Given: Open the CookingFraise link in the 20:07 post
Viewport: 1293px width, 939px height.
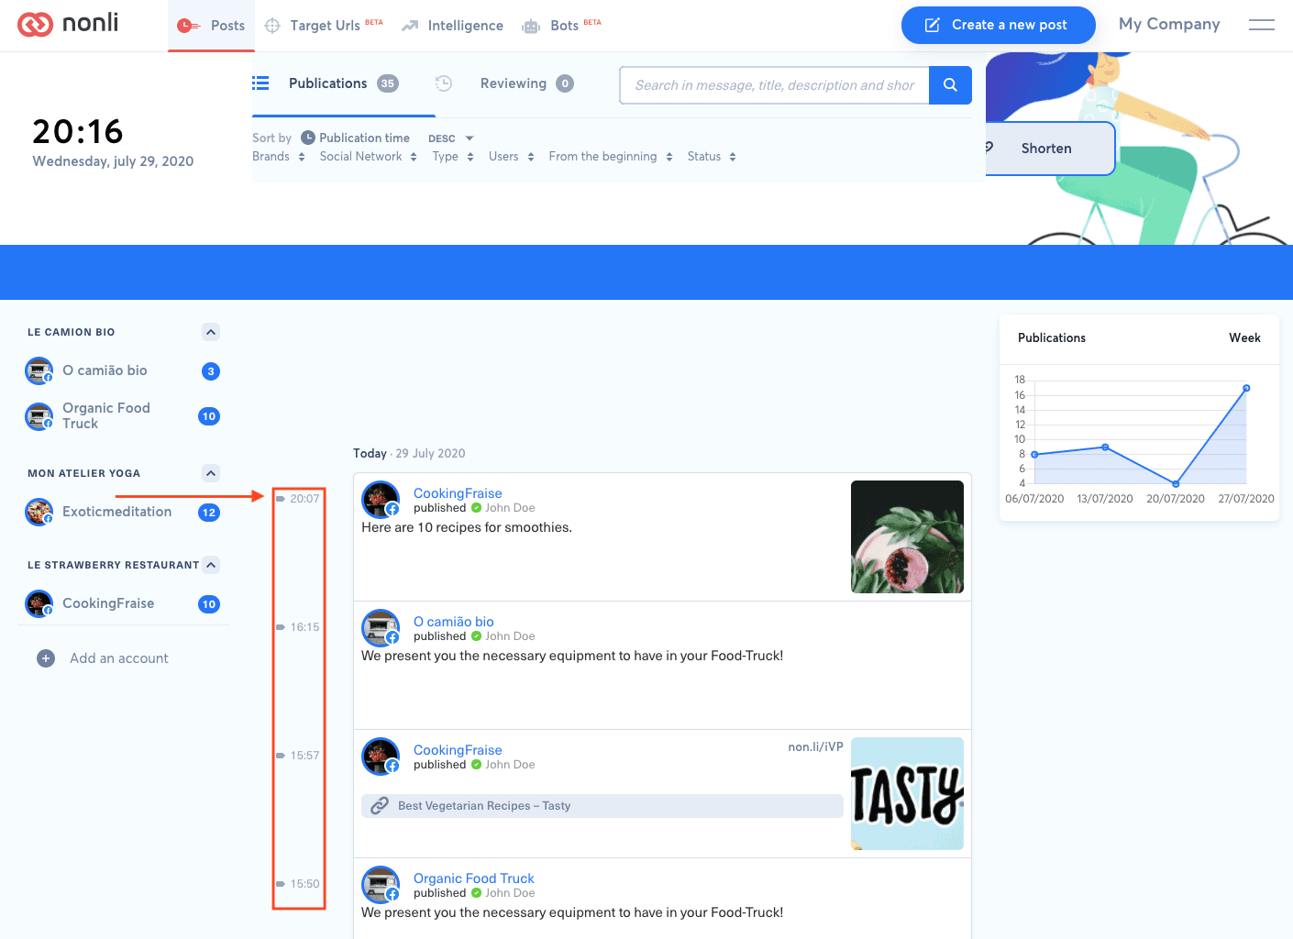Looking at the screenshot, I should [458, 493].
